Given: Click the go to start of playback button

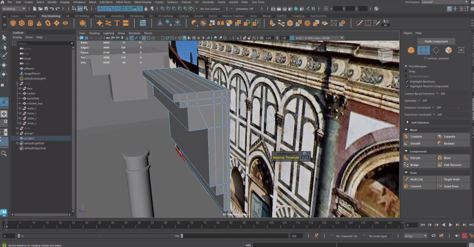Looking at the screenshot, I should pyautogui.click(x=423, y=225).
